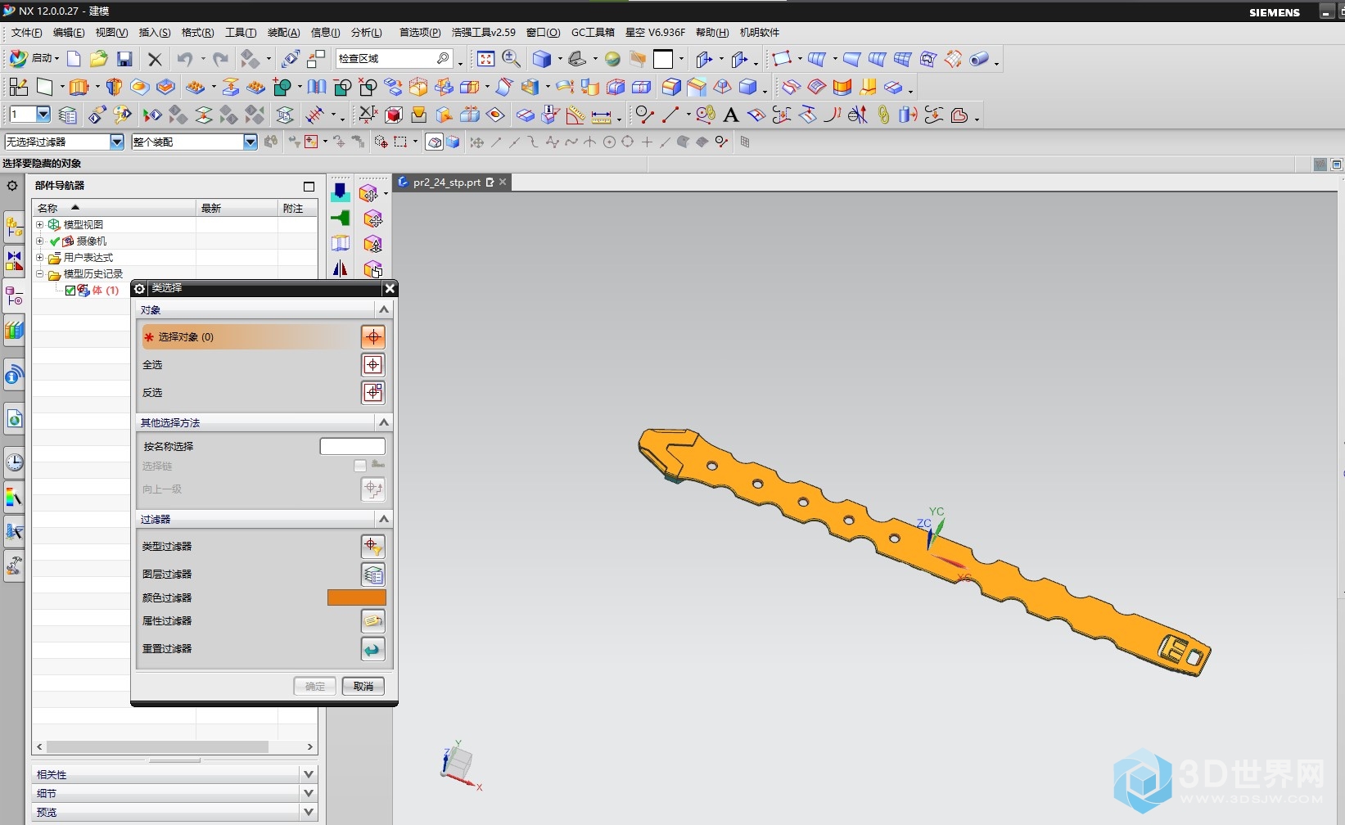Open file with the folder icon
Screen dimensions: 1345x825
(x=99, y=59)
